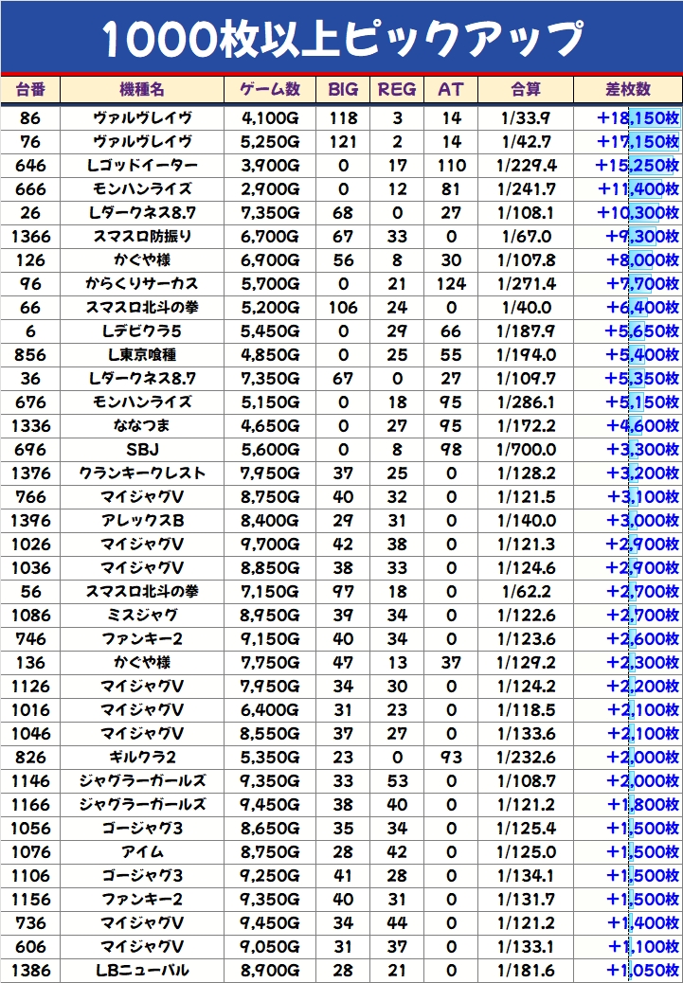The image size is (683, 983).
Task: Click the Lゴッドイーター machine name
Action: click(x=142, y=166)
